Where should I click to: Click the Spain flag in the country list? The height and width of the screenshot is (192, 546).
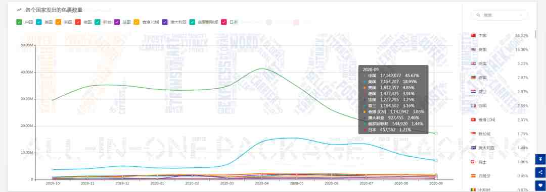click(x=473, y=176)
